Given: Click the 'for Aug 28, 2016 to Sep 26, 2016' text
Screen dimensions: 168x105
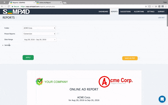Looking at the screenshot, I should [84, 100].
